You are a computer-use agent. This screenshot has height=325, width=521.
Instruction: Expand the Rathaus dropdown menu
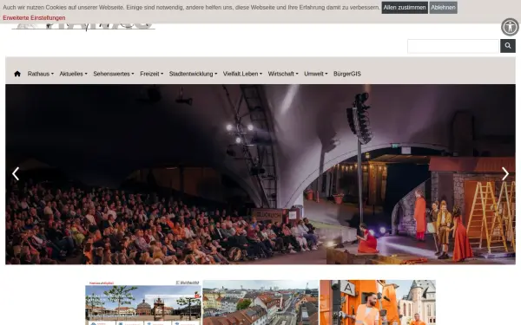pos(41,74)
